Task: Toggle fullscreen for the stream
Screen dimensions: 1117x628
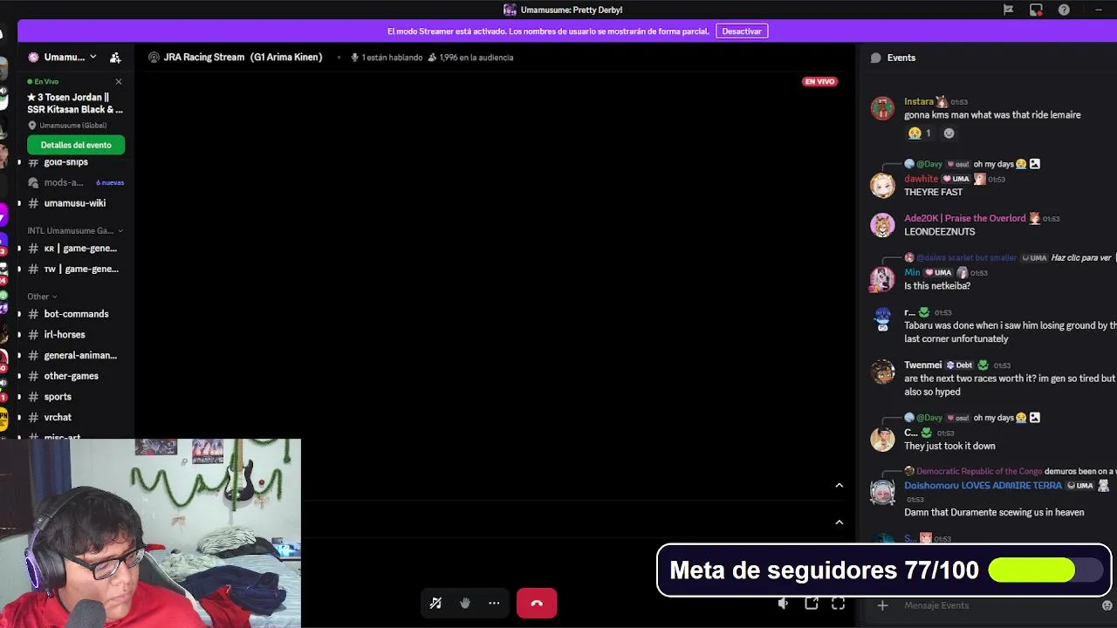Action: click(839, 604)
